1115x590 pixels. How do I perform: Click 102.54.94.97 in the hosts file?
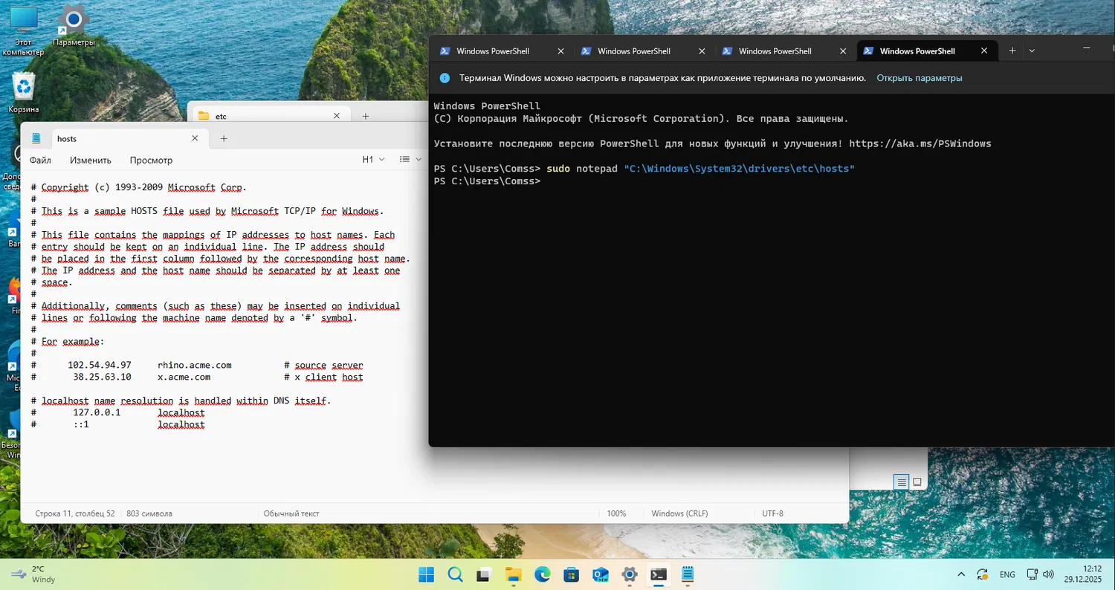click(x=100, y=366)
